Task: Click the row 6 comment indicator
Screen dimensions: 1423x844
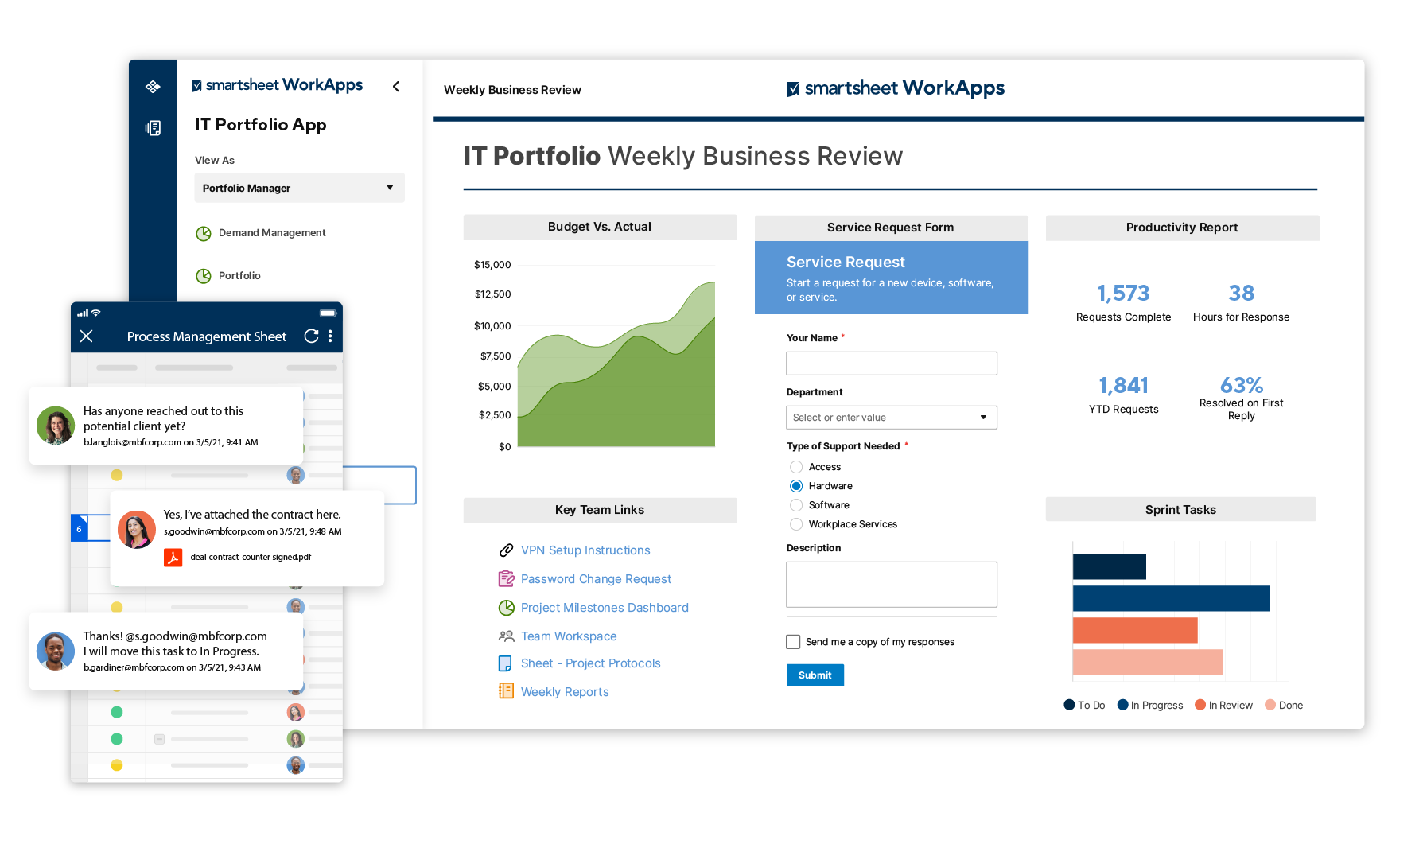Action: coord(79,529)
